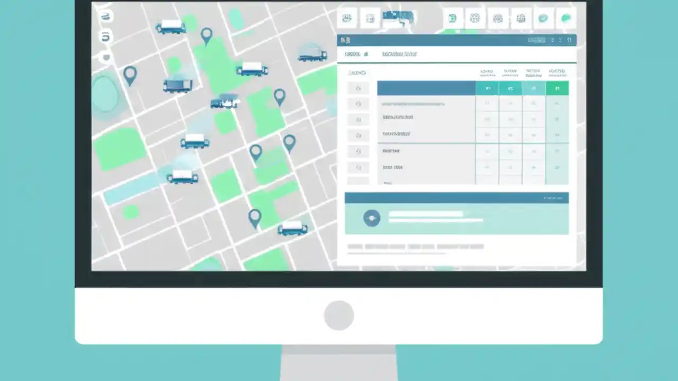
Task: Toggle the map layer dot icon on the left sidebar
Action: (106, 58)
